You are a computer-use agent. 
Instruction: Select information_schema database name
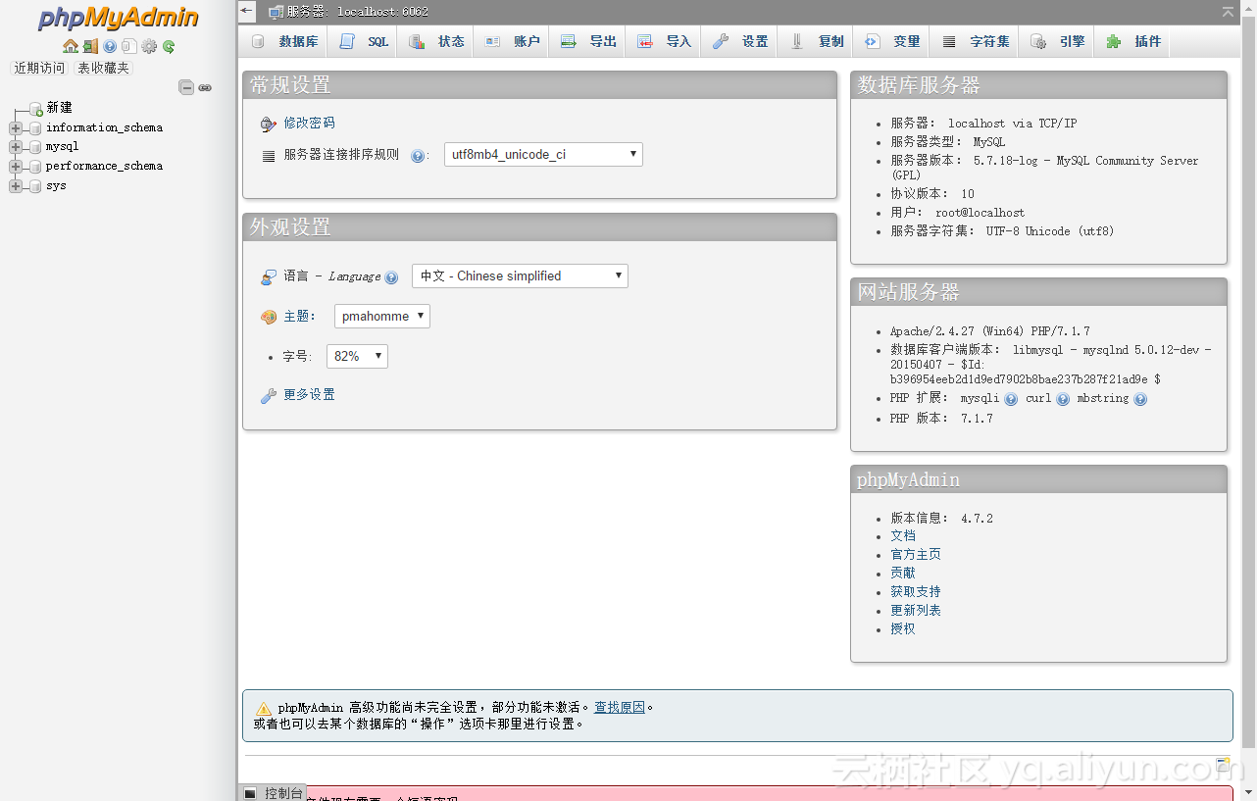coord(104,127)
